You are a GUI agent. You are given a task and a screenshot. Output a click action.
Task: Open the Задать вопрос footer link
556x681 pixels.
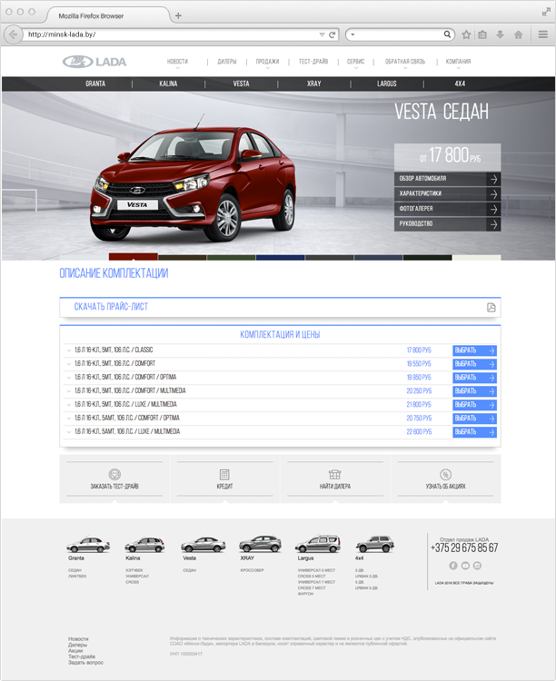tap(85, 662)
